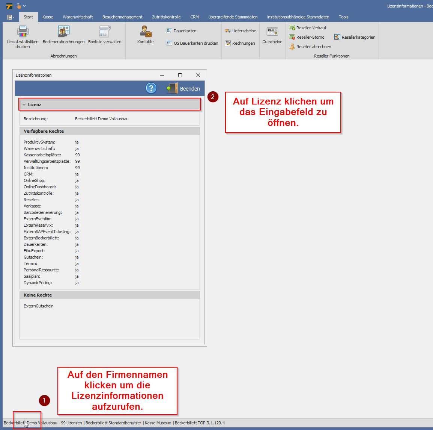Open the Zutrittskontrolle tab
This screenshot has width=433, height=430.
[166, 17]
